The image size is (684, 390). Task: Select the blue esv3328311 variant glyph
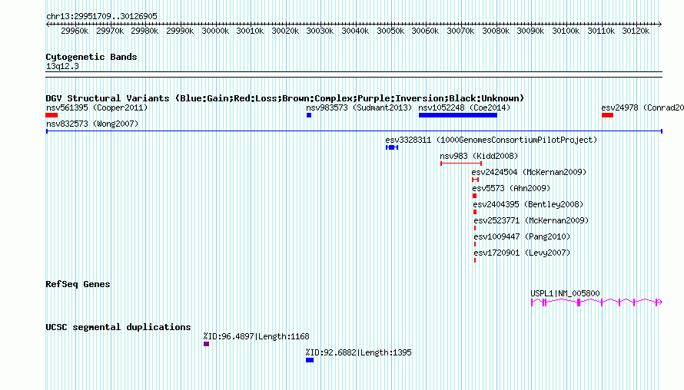tap(392, 147)
